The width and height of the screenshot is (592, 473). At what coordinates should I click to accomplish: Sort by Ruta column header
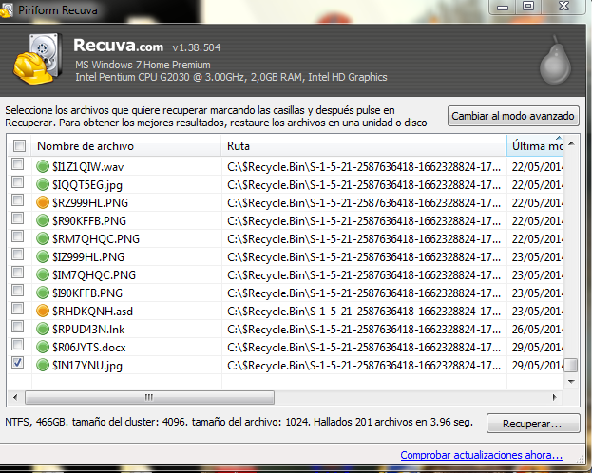(x=364, y=145)
